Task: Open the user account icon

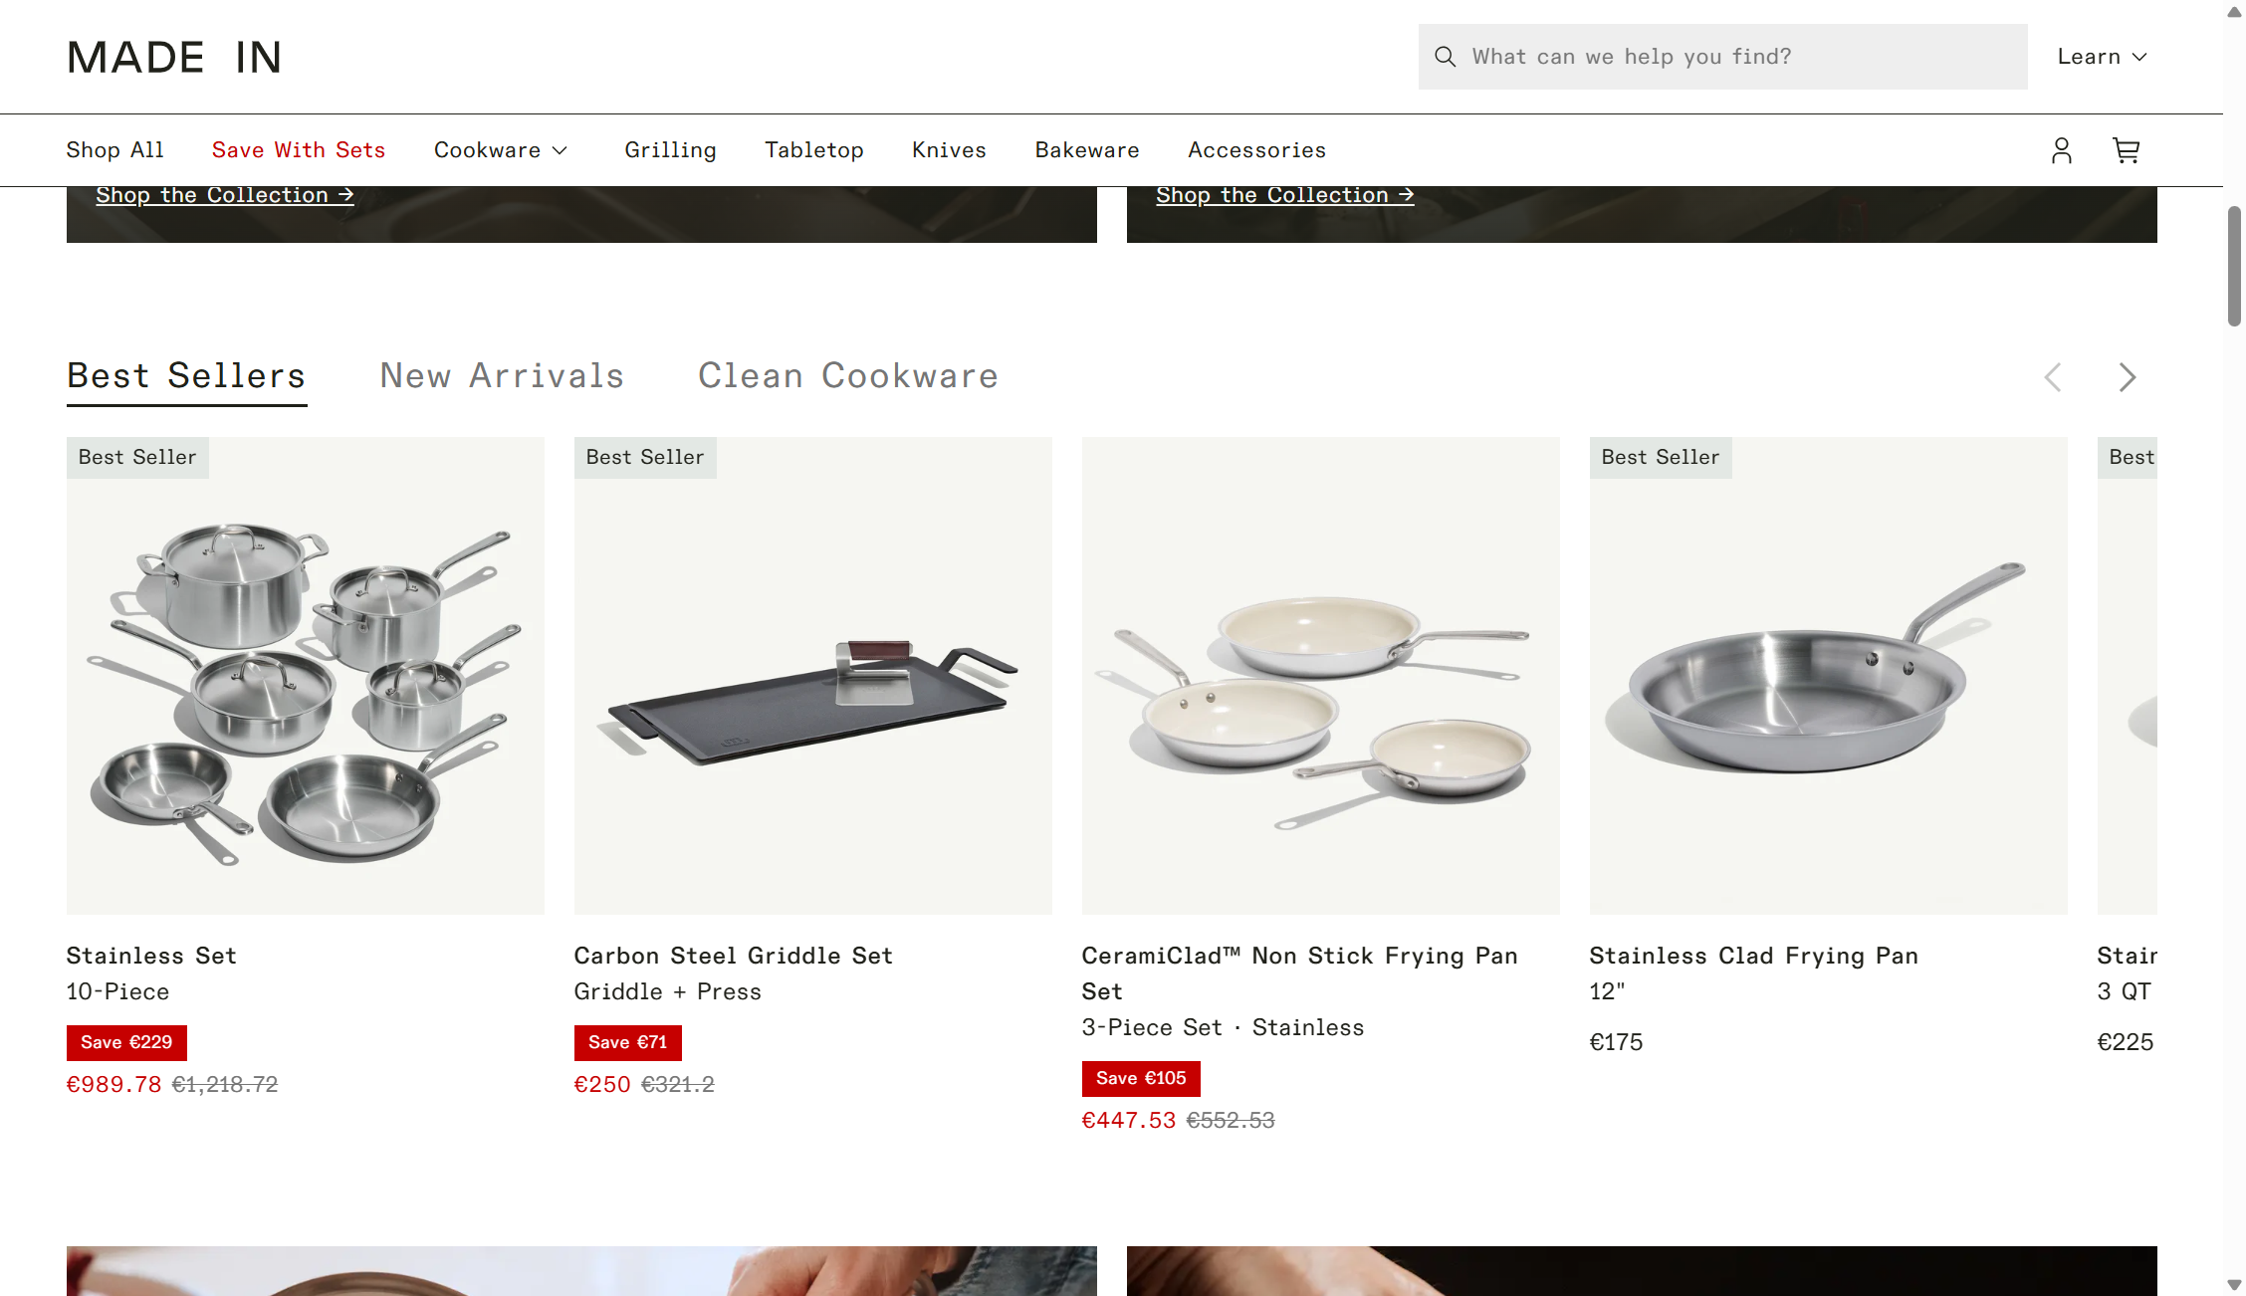Action: coord(2061,150)
